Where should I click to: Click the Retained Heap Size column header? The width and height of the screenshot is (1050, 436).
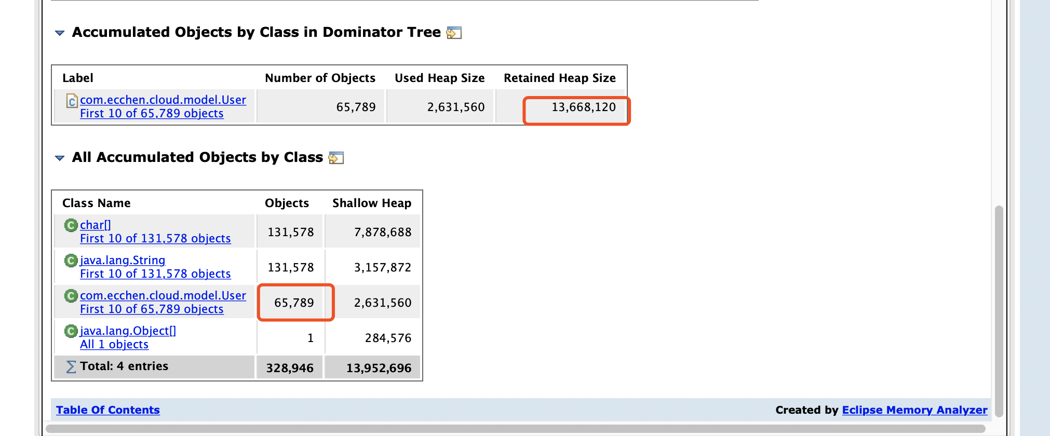(560, 78)
